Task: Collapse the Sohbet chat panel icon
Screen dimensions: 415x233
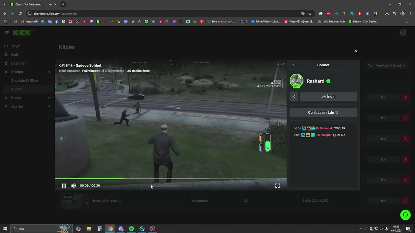Action: point(293,65)
